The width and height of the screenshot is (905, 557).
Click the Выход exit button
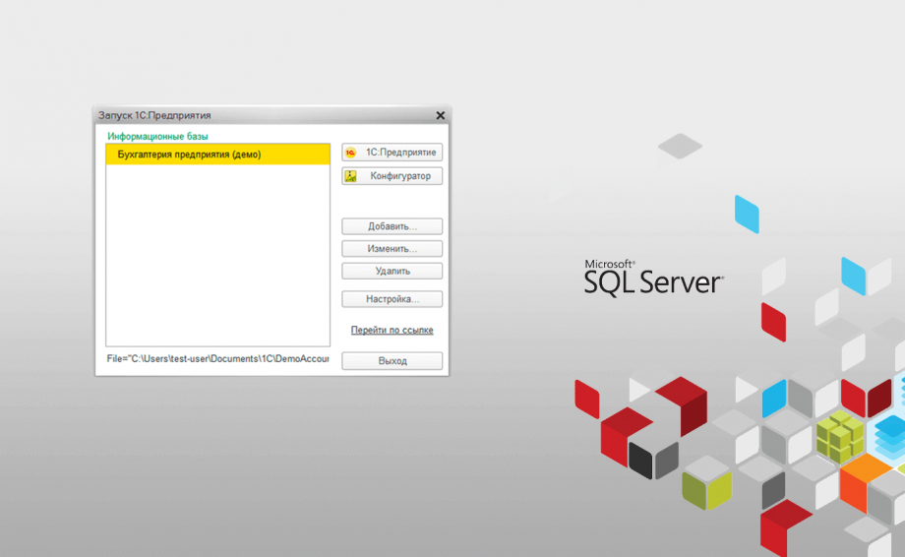coord(392,361)
